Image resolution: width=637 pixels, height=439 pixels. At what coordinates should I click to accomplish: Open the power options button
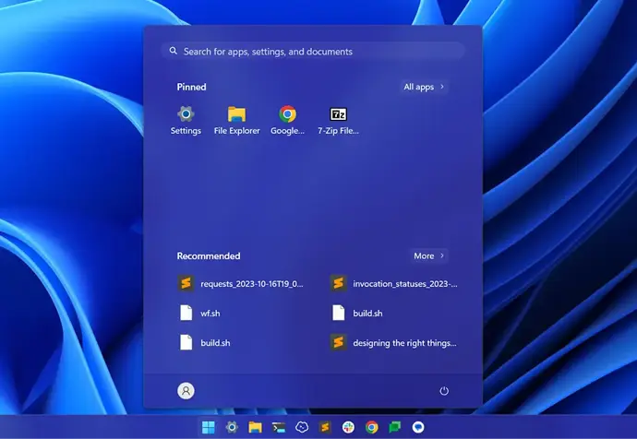coord(444,391)
